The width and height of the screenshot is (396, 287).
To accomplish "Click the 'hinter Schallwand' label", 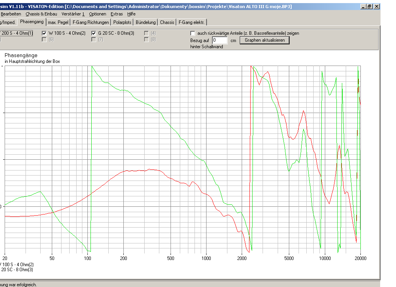I will click(207, 47).
